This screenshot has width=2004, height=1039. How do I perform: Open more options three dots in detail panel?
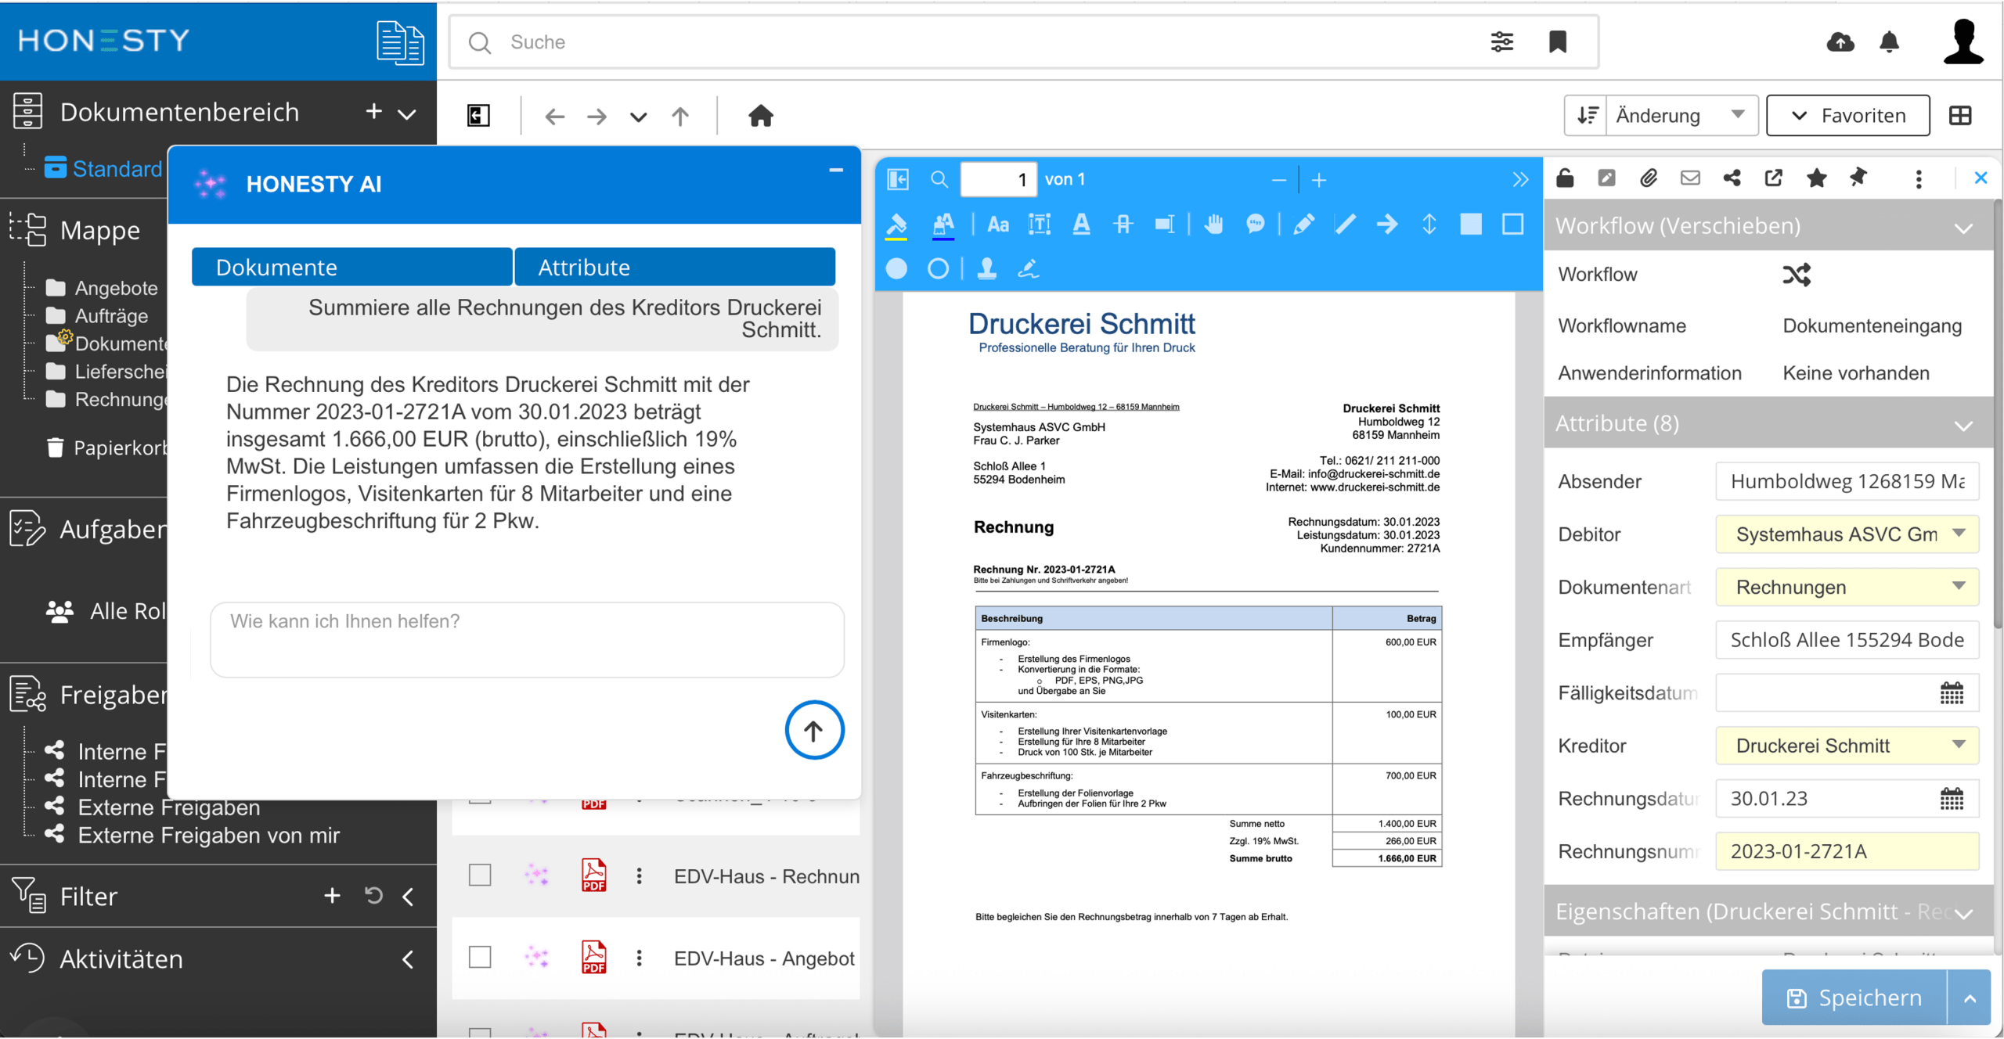pos(1918,179)
